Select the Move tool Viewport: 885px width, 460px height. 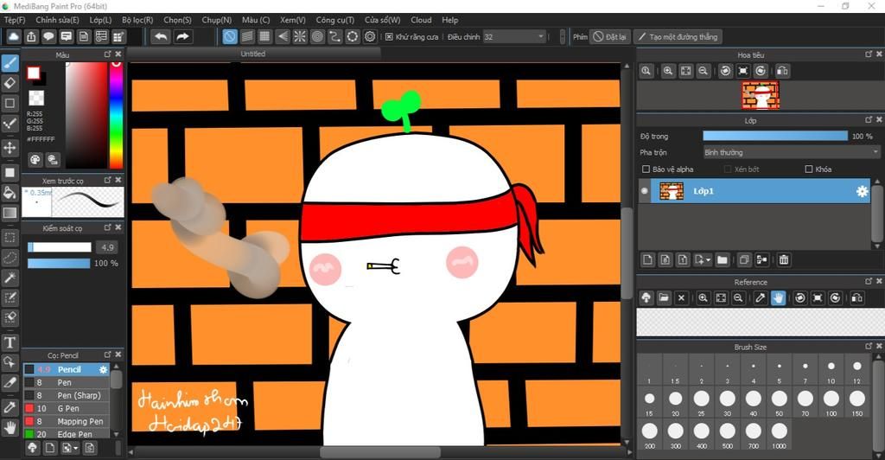10,148
